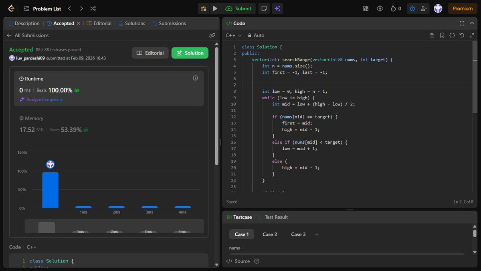Viewport: 481px width, 271px height.
Task: Submit the solution
Action: (238, 8)
